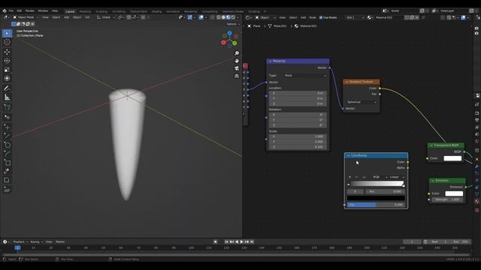Activate the Cursor tool in the viewport toolbar
The image size is (481, 270).
[x=7, y=42]
